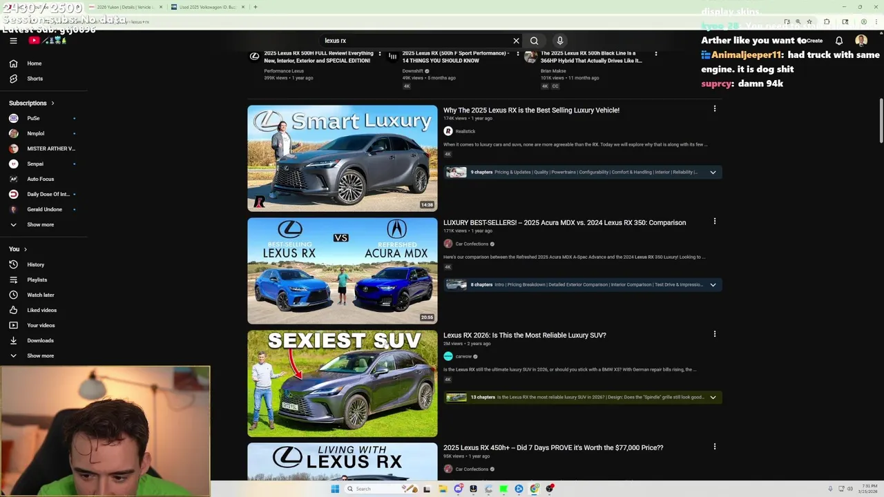Expand the 13 chapters dropdown

tap(713, 397)
